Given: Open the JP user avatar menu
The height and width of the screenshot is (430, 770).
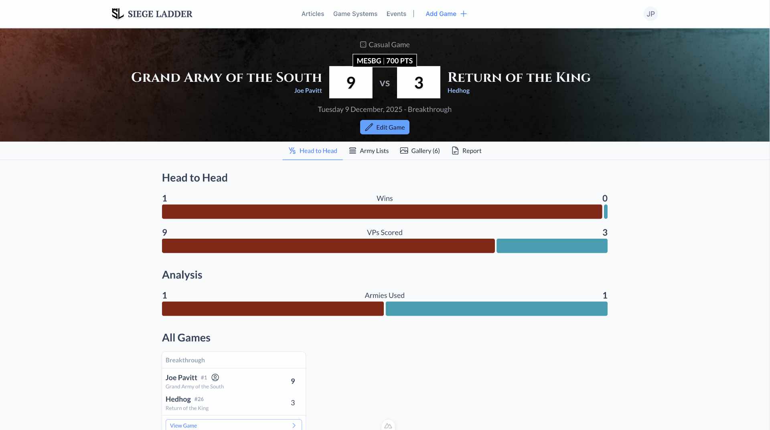Looking at the screenshot, I should click(x=650, y=14).
